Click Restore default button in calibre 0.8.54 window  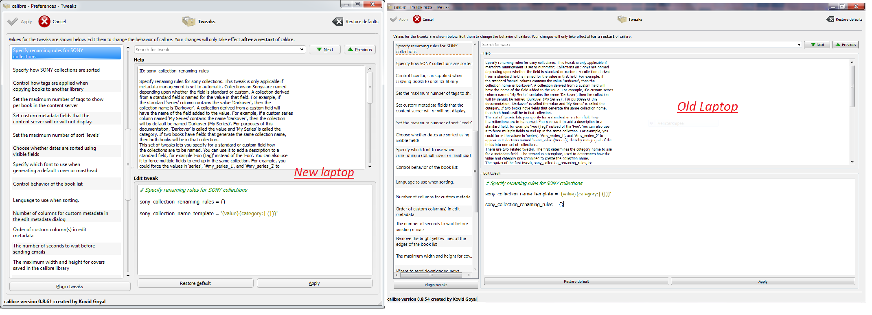click(x=576, y=282)
